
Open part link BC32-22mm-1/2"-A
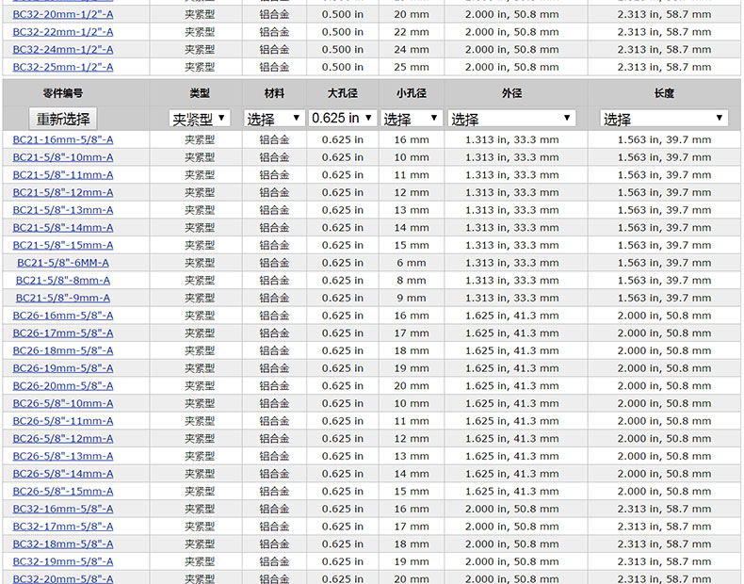point(63,32)
